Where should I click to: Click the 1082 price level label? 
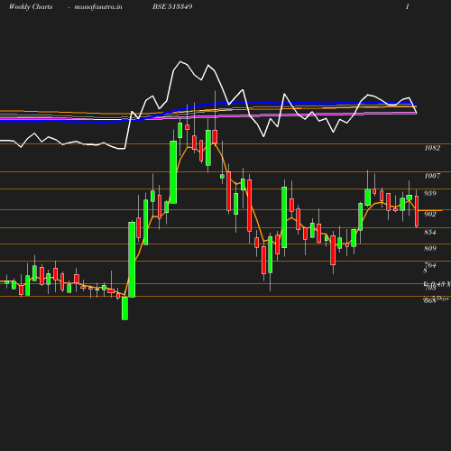[x=432, y=148]
